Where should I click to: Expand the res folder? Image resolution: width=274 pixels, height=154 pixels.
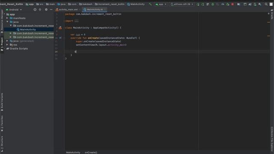pyautogui.click(x=7, y=44)
